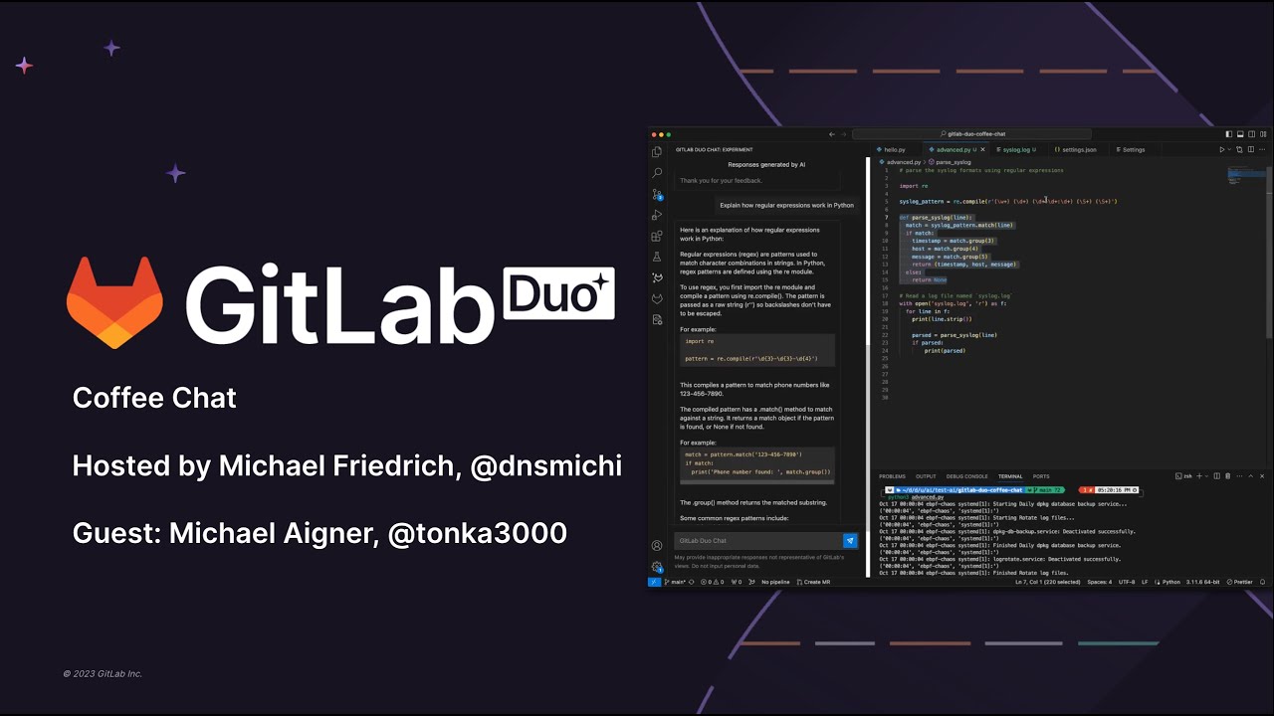Click the main* branch in status bar
The image size is (1274, 716).
click(675, 582)
